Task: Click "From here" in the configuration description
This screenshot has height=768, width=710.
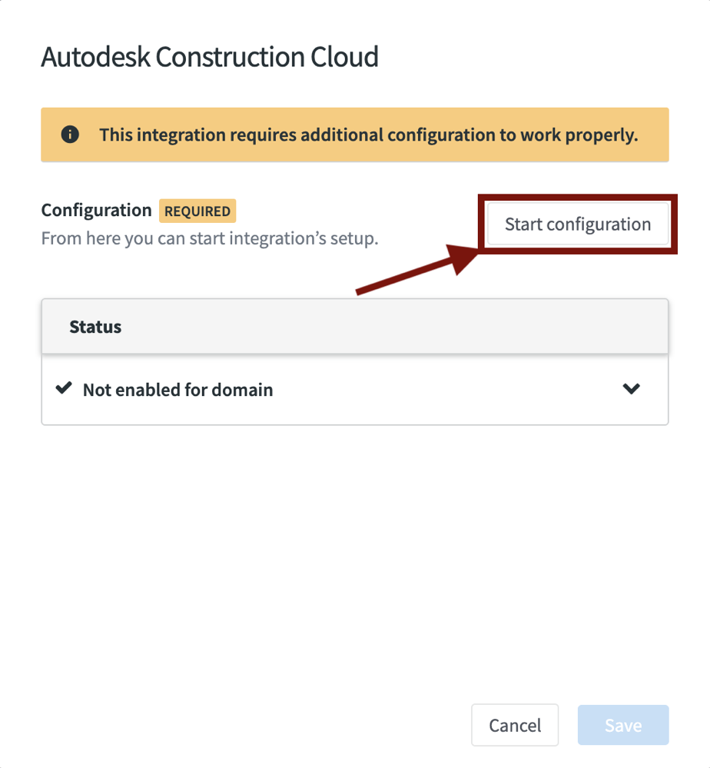Action: pos(72,238)
